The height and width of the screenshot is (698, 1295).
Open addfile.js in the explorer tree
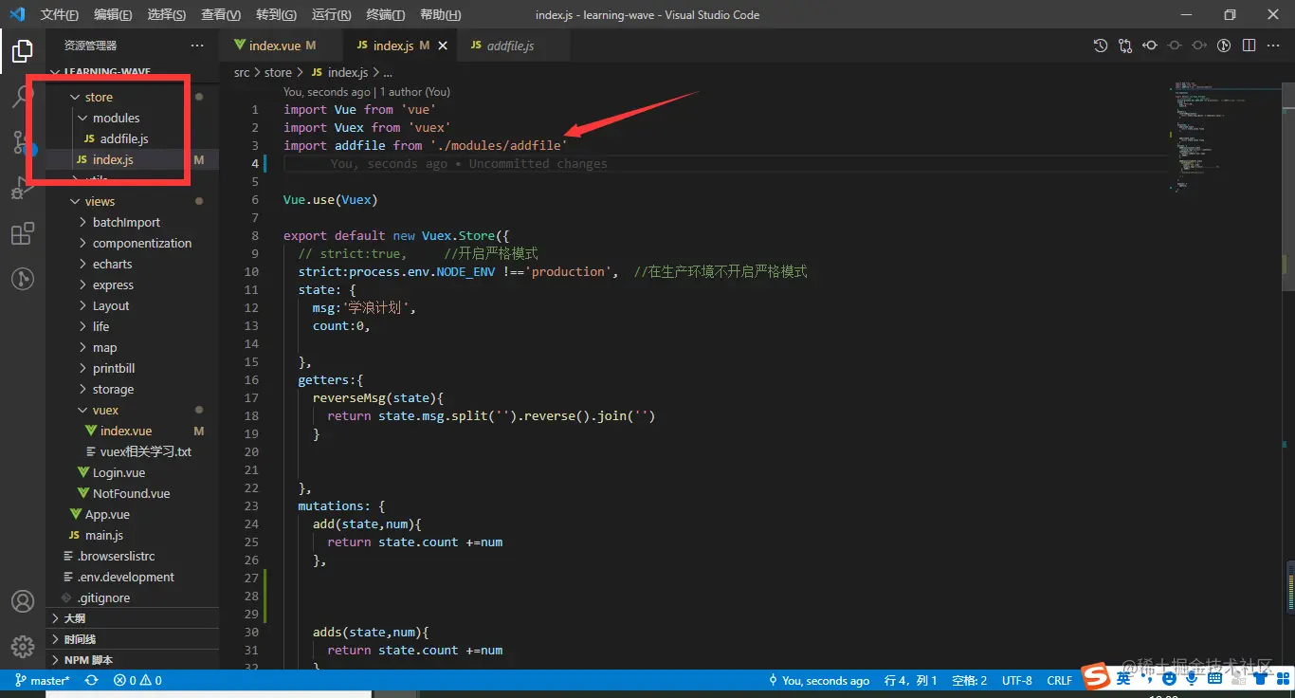[x=124, y=138]
